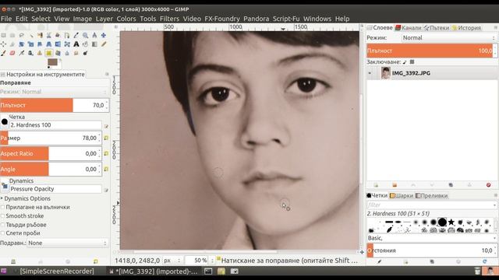The image size is (499, 280).
Task: Select the Perspective Clone tool
Action: pos(58,53)
